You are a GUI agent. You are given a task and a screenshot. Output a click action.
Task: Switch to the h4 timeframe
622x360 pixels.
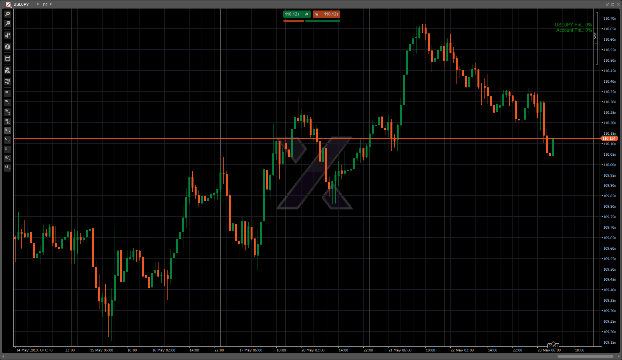pyautogui.click(x=7, y=140)
